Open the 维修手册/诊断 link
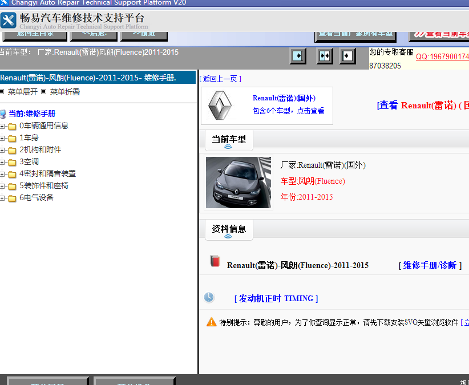 tap(430, 265)
